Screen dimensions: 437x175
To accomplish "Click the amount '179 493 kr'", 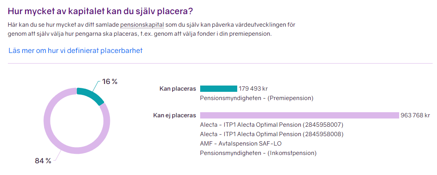I will 253,89.
